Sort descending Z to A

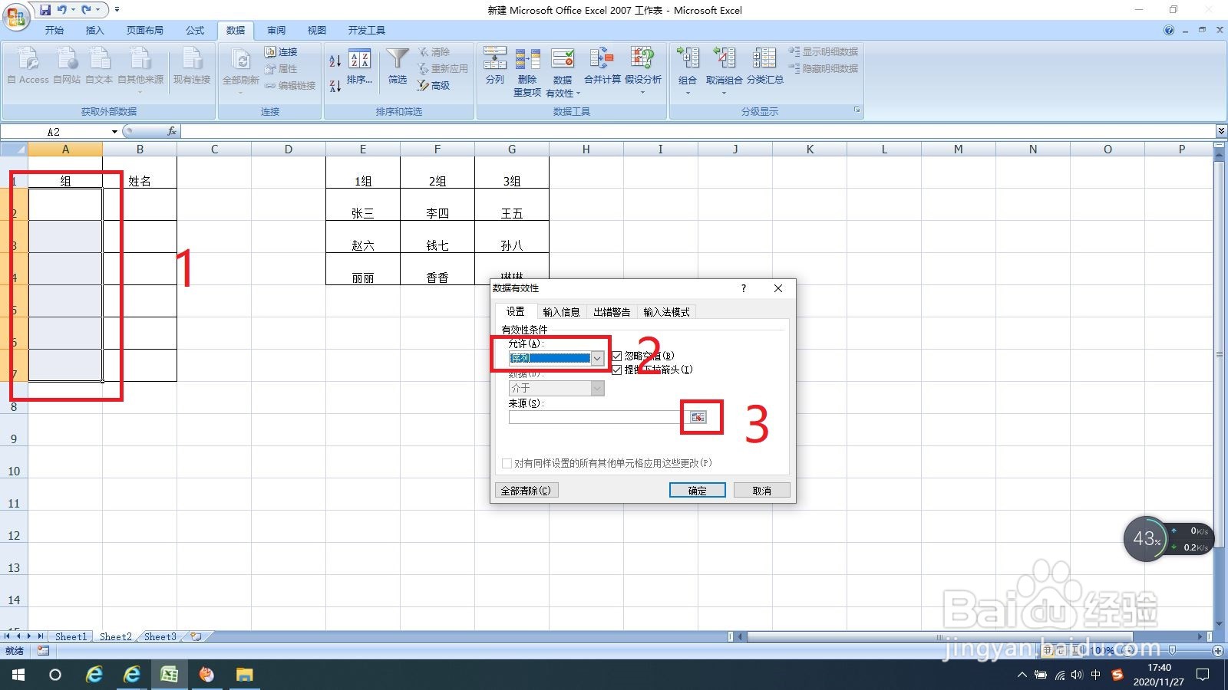335,86
